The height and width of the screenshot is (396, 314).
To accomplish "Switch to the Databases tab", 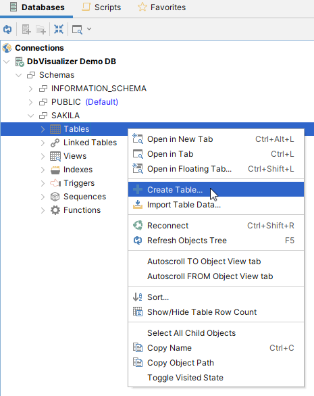I will [x=36, y=7].
